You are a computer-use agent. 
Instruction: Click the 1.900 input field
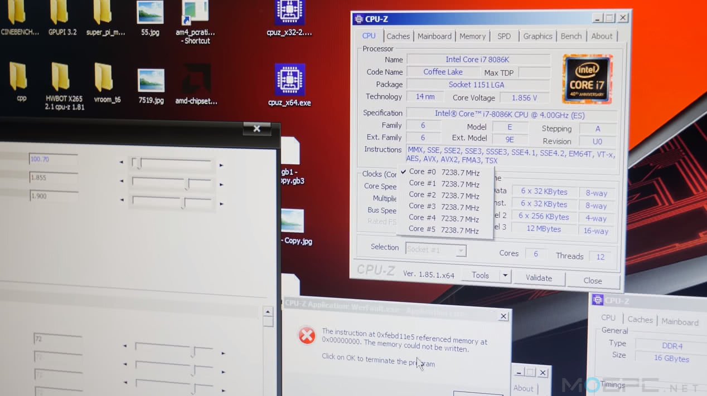point(53,196)
